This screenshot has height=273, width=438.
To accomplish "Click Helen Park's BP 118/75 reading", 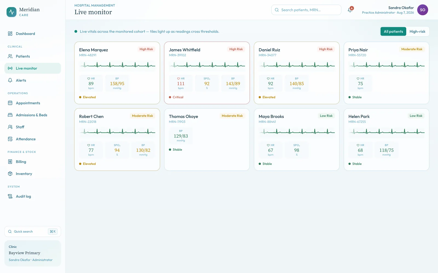I will (387, 150).
